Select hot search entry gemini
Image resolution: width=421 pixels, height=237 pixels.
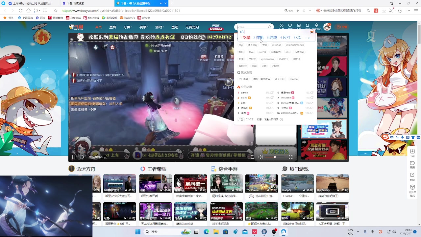[245, 93]
